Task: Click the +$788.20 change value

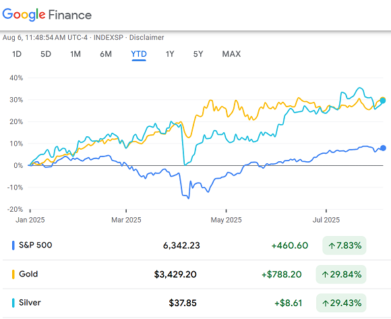Action: pyautogui.click(x=282, y=274)
